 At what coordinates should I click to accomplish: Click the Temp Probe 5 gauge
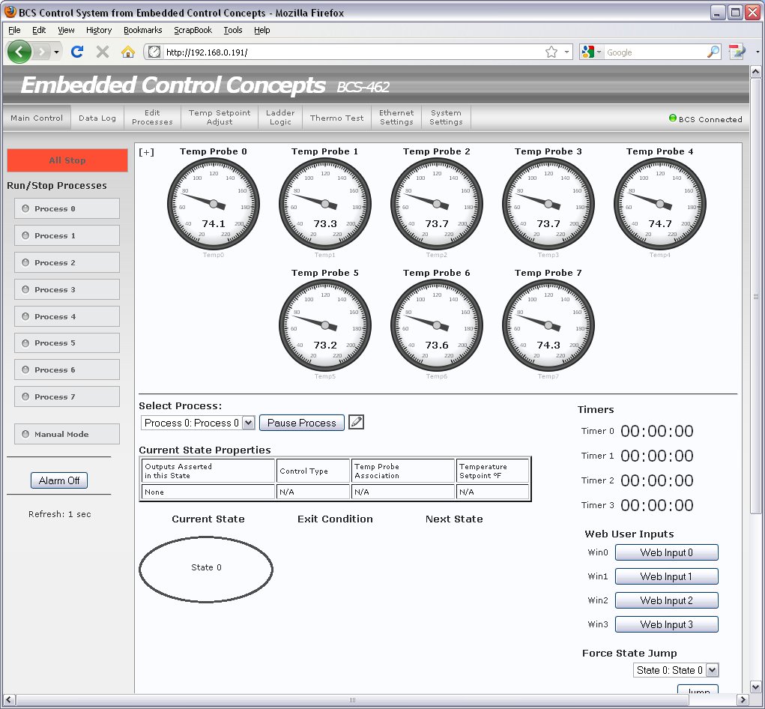coord(325,325)
